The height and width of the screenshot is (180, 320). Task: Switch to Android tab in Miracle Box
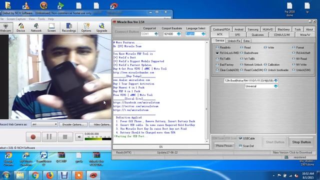[x=239, y=29]
